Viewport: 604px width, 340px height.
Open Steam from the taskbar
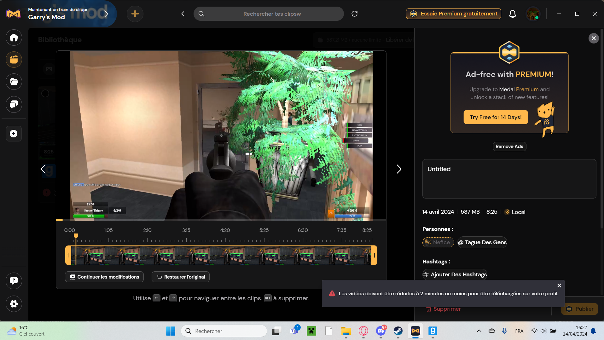point(398,331)
